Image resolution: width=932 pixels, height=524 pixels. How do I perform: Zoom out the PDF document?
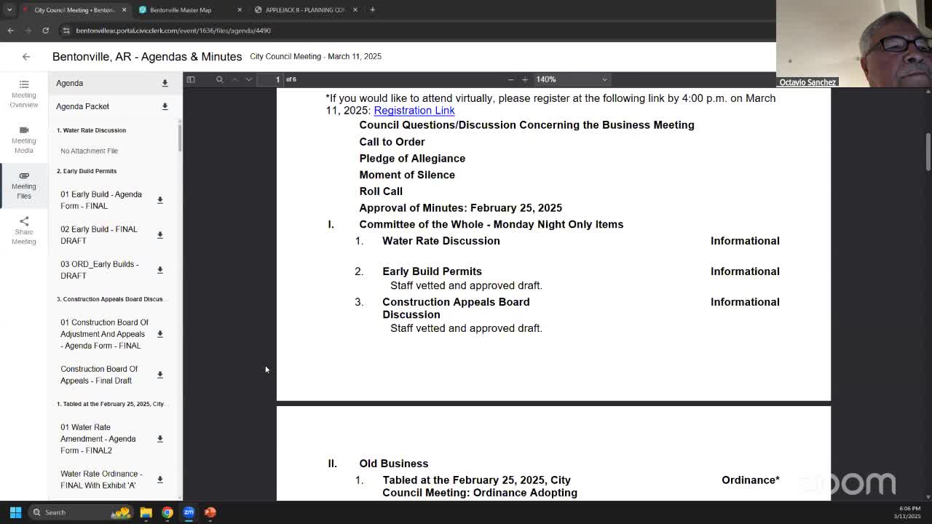tap(510, 79)
